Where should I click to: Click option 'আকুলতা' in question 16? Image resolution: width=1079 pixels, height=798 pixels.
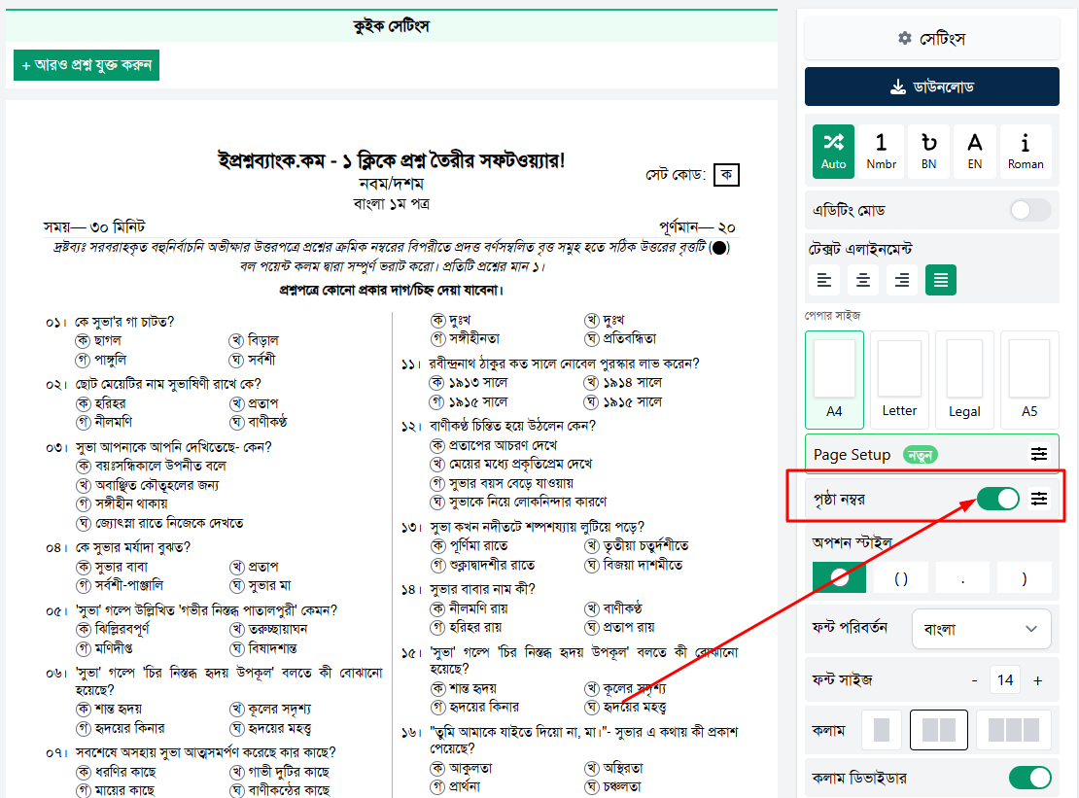(x=470, y=768)
